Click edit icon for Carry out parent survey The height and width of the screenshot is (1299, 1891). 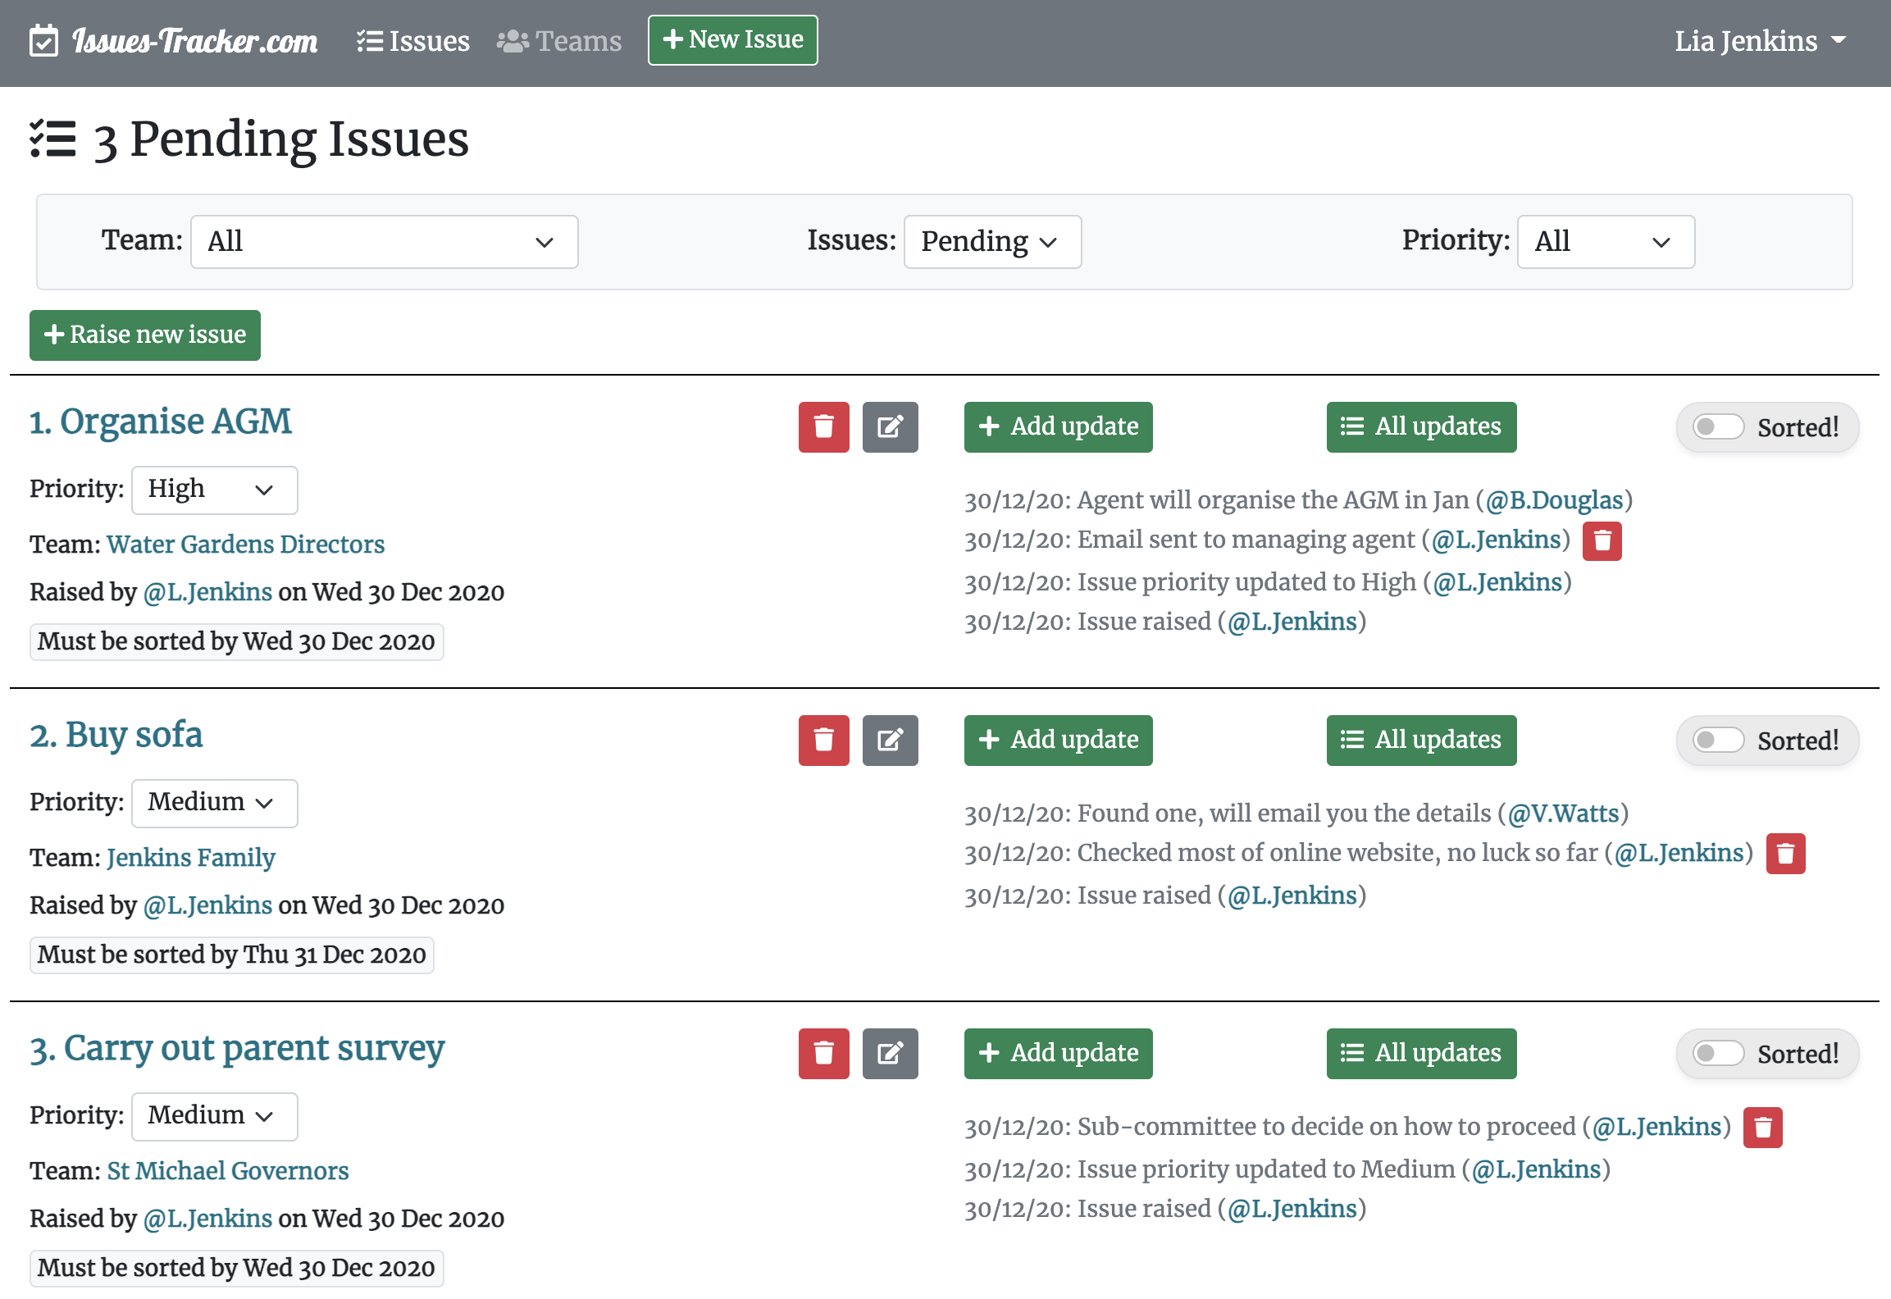(890, 1053)
